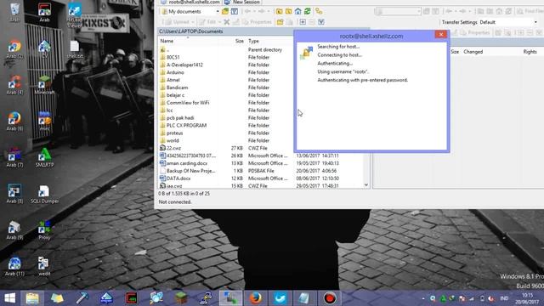Go to local home directory icon
Viewport: 544px width, 306px height.
(x=297, y=11)
